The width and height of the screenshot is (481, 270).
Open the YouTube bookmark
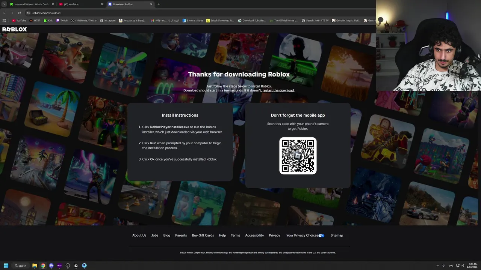click(19, 21)
